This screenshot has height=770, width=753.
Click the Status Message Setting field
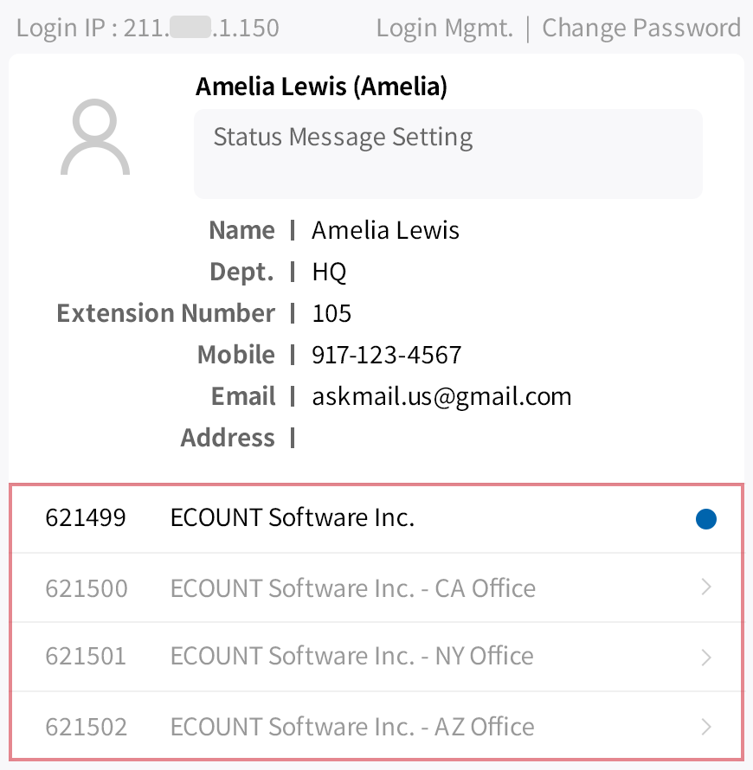[x=447, y=153]
